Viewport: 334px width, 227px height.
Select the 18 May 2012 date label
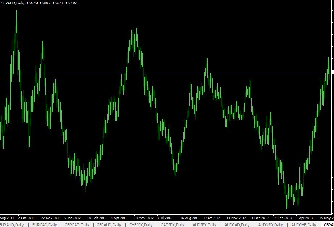tap(144, 218)
